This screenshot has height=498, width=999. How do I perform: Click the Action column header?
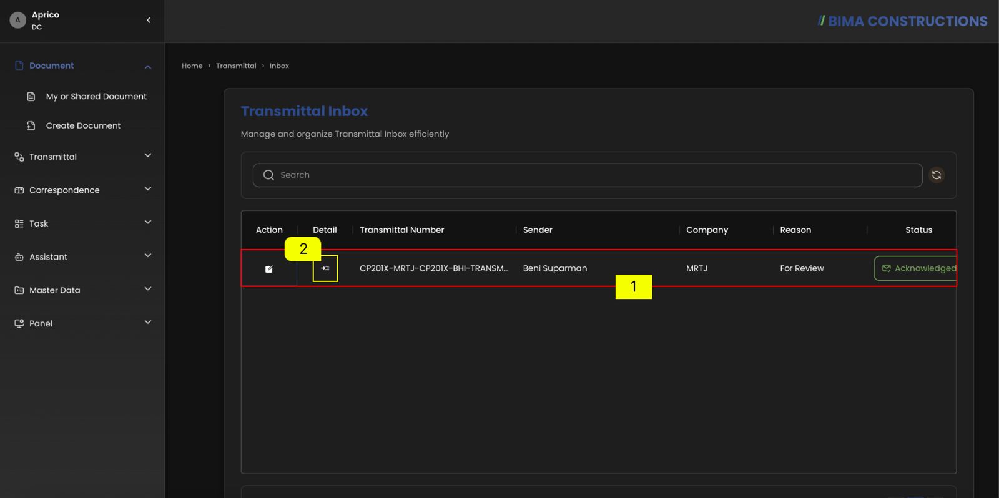pos(269,230)
